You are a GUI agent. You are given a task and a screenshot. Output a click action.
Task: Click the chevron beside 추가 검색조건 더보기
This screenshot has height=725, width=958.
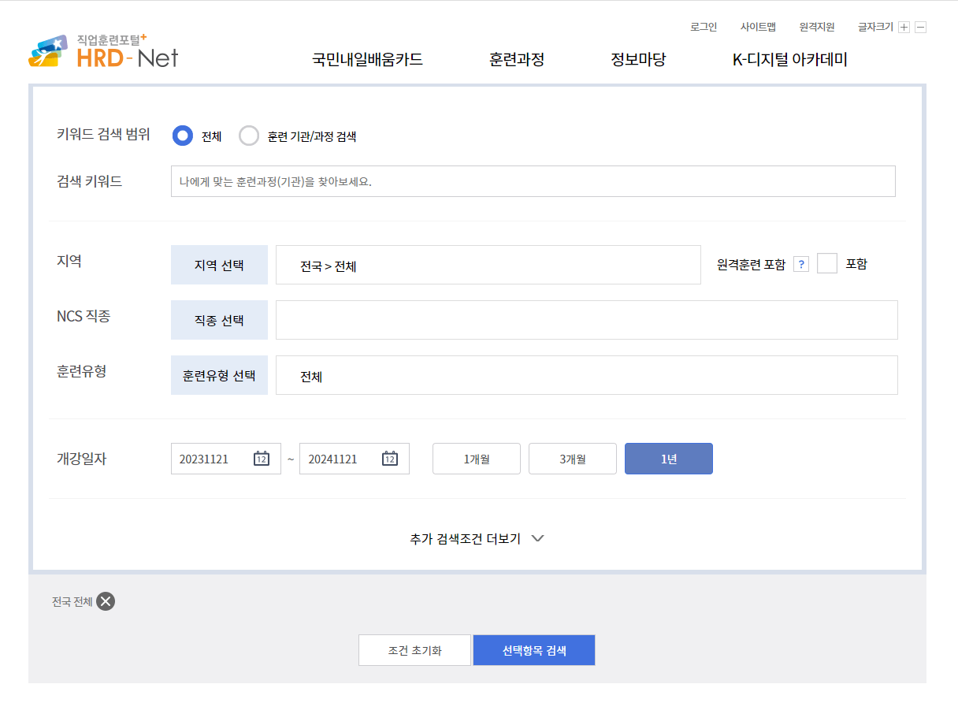(539, 538)
